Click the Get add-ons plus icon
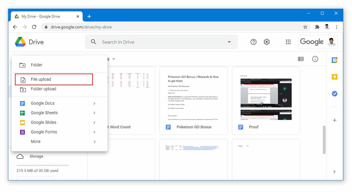Image resolution: width=352 pixels, height=192 pixels. pyautogui.click(x=335, y=120)
